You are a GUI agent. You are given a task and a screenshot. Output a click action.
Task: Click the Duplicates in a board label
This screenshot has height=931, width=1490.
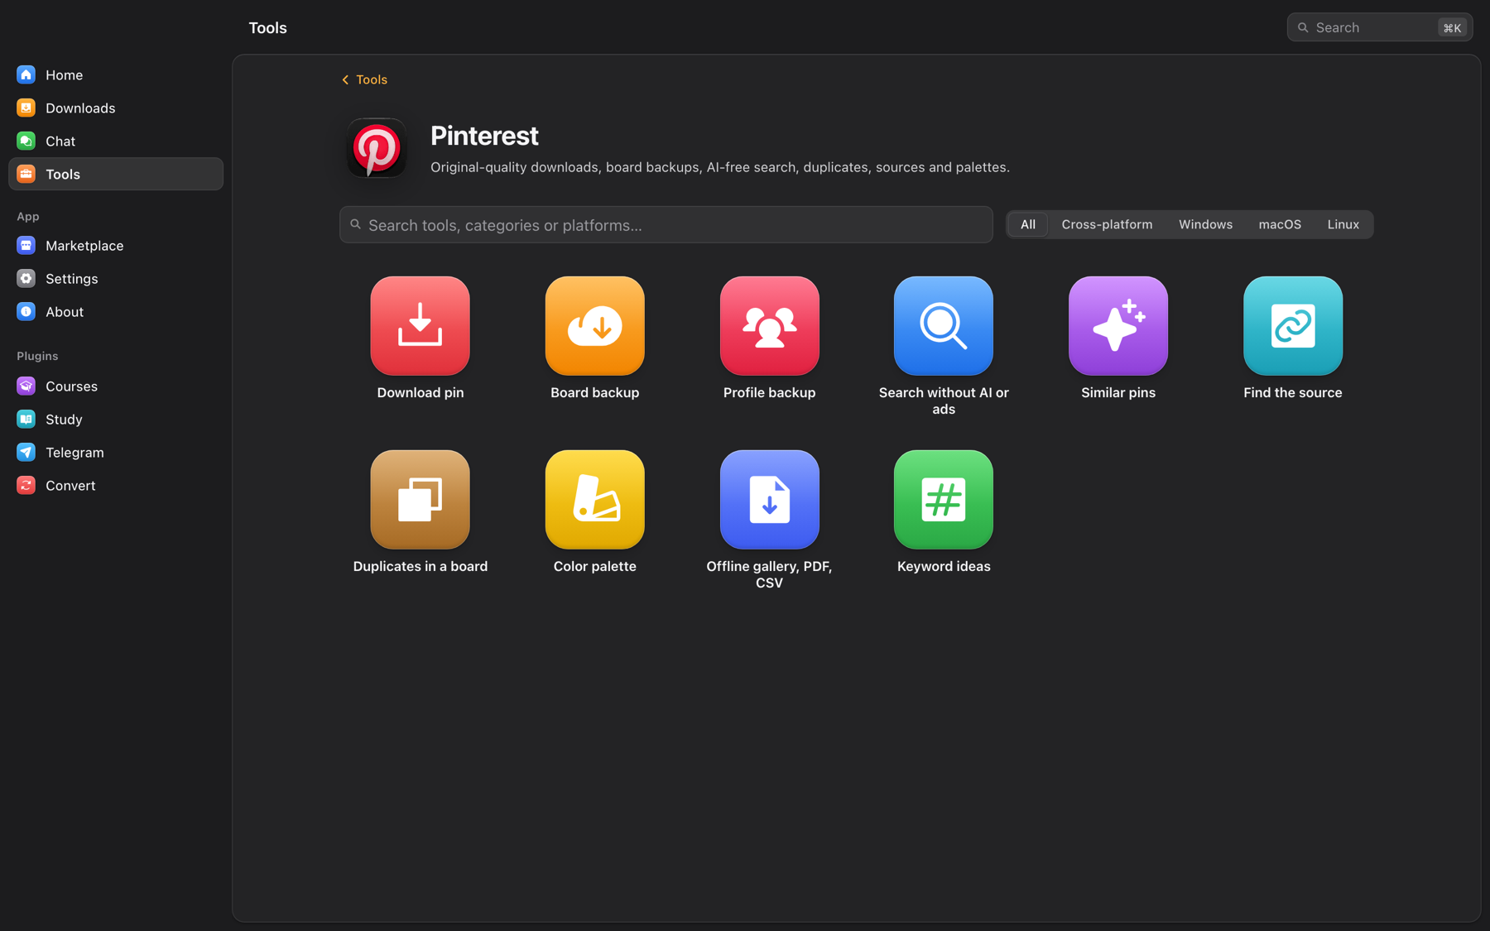click(x=420, y=566)
